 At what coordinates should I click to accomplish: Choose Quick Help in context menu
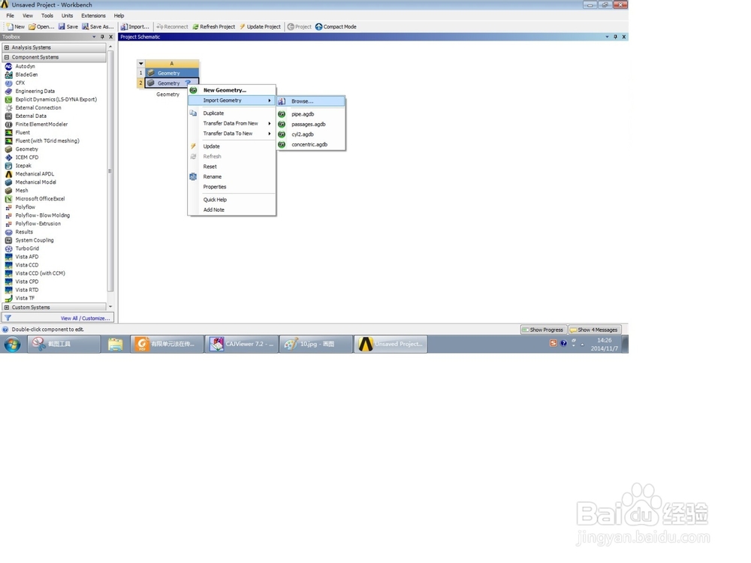coord(232,200)
